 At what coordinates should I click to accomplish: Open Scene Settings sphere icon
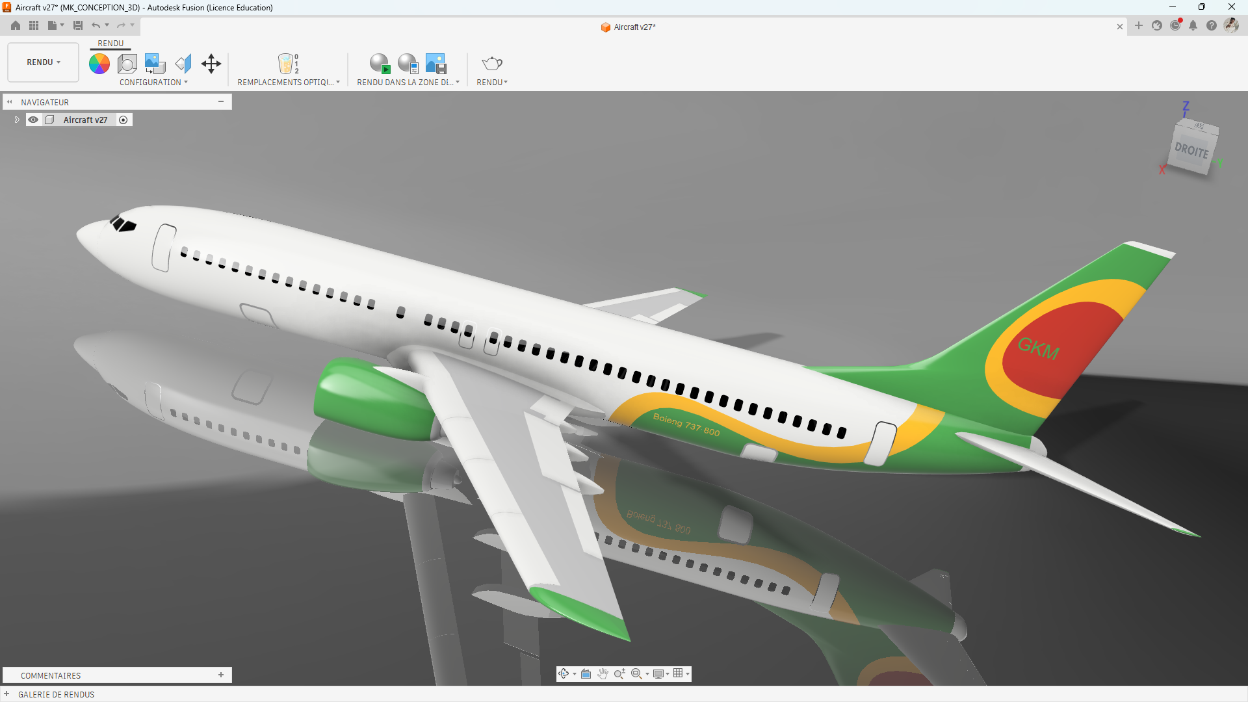tap(127, 64)
